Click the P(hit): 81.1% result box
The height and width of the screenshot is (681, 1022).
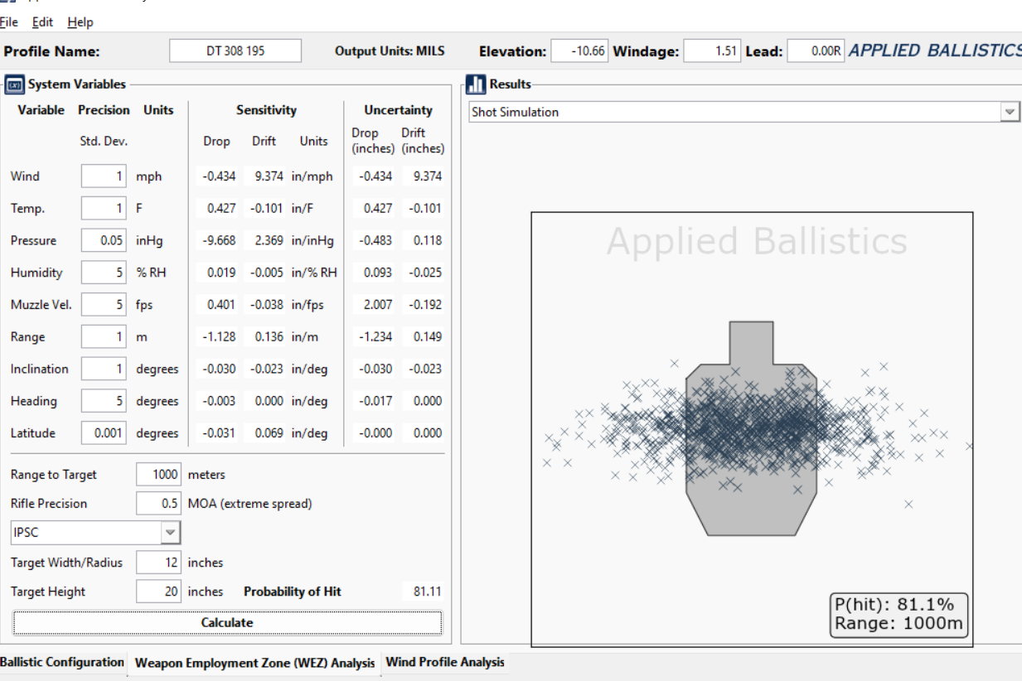(x=899, y=615)
